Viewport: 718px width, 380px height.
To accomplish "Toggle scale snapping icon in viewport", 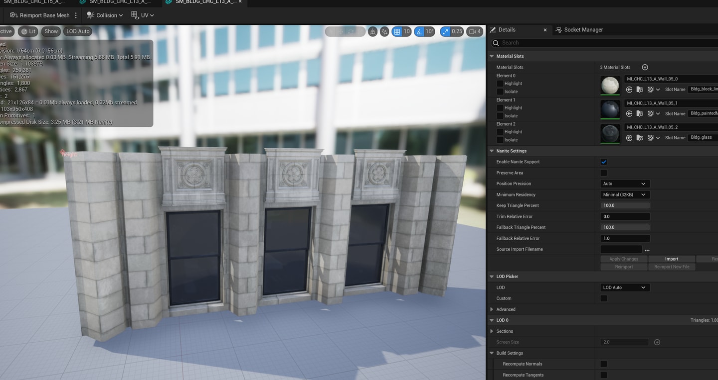I will [x=445, y=31].
